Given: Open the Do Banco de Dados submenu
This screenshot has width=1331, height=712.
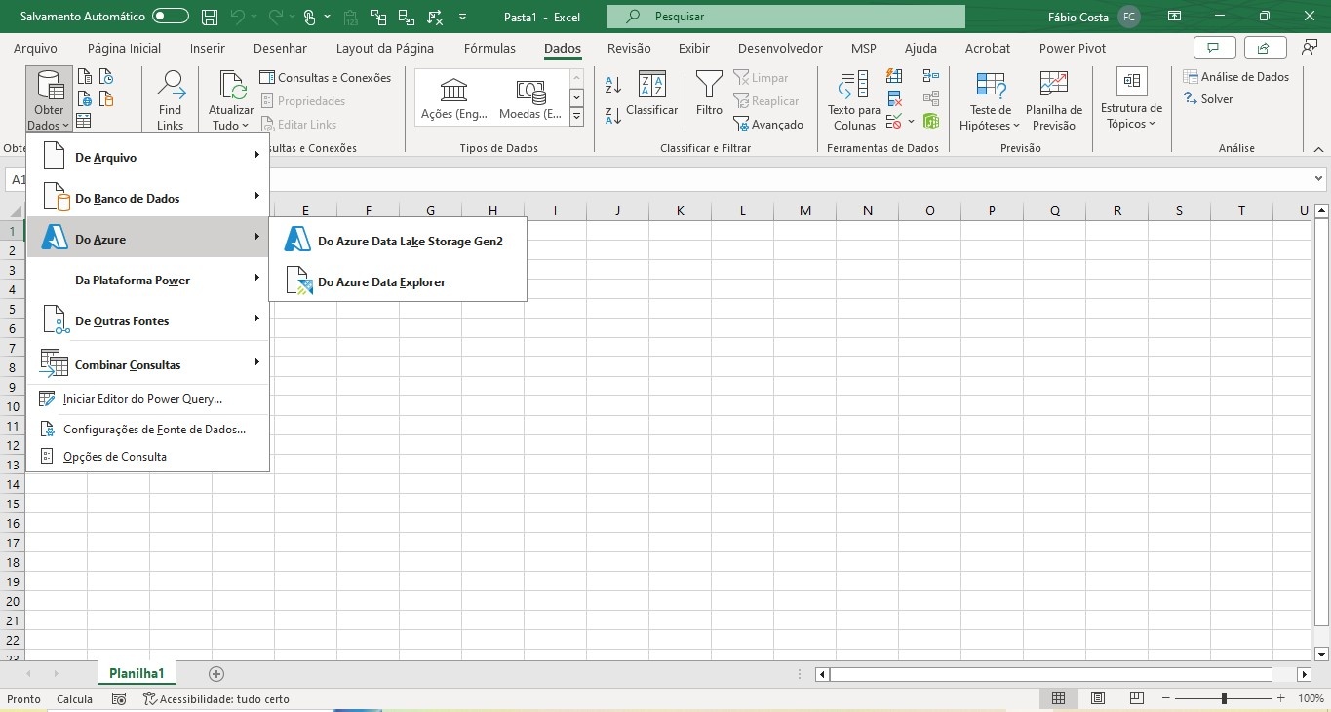Looking at the screenshot, I should click(147, 198).
